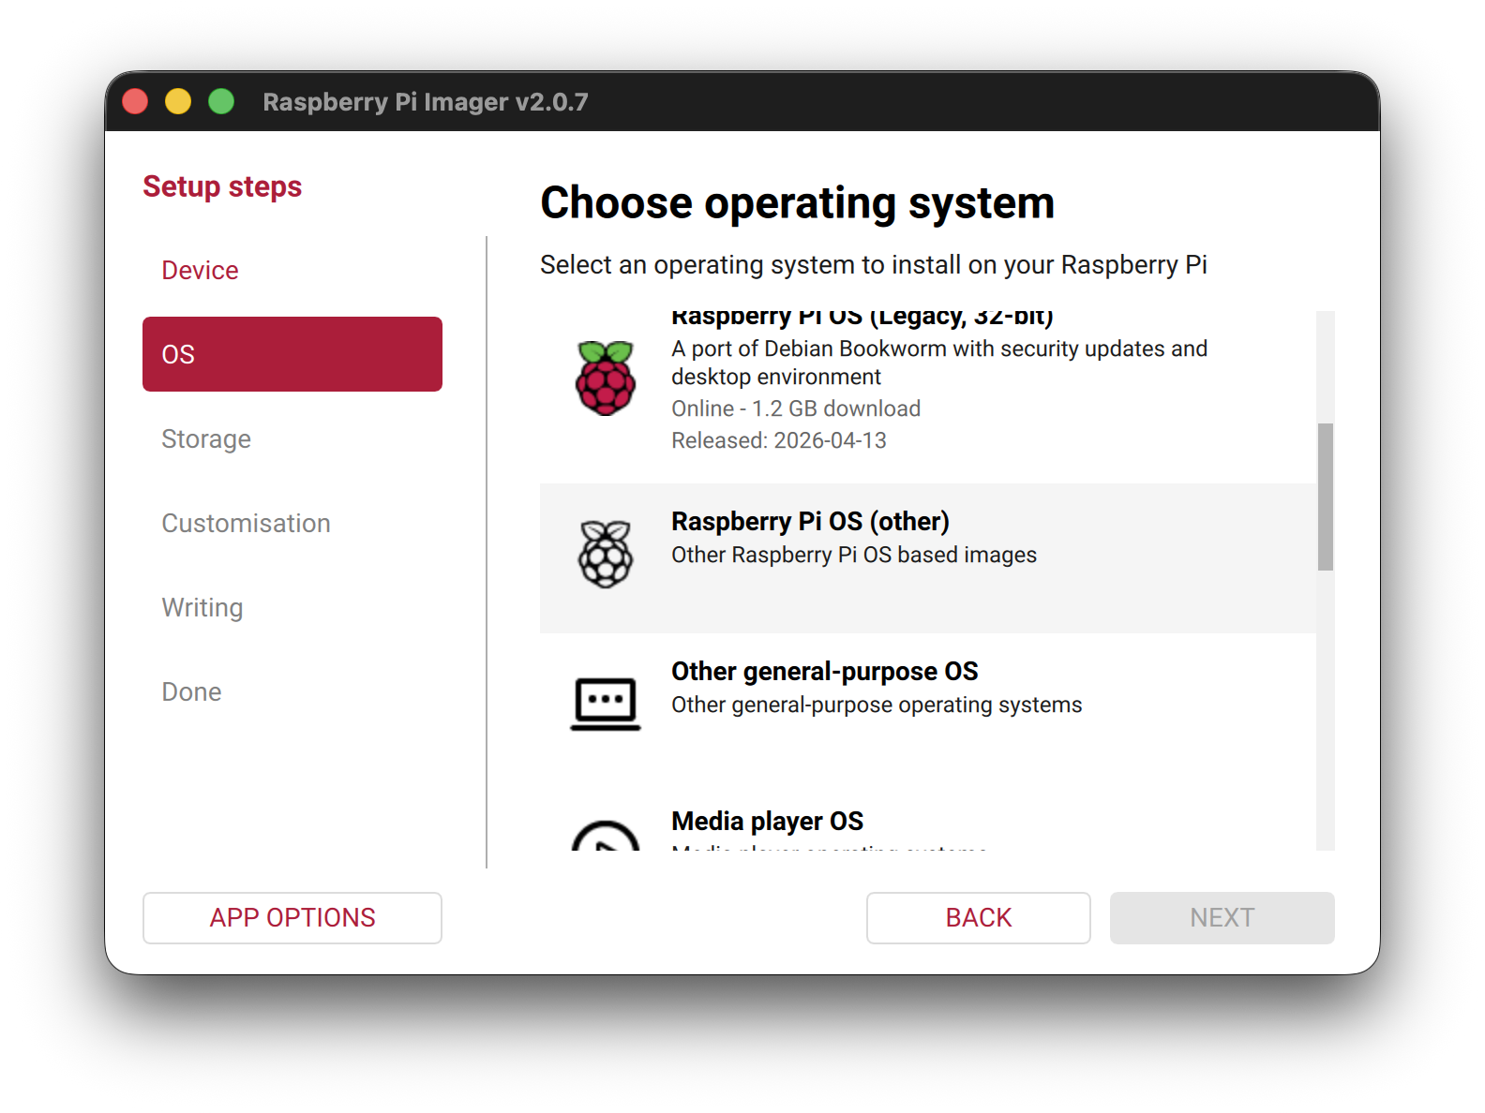Screen dimensions: 1485x1113
Task: Choose Media player OS entry
Action: tap(928, 817)
